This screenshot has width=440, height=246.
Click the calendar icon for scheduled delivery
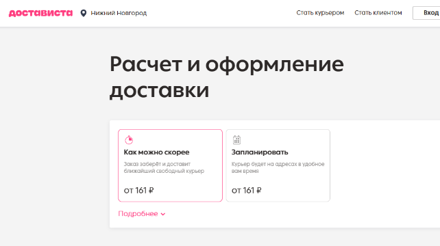pyautogui.click(x=236, y=139)
